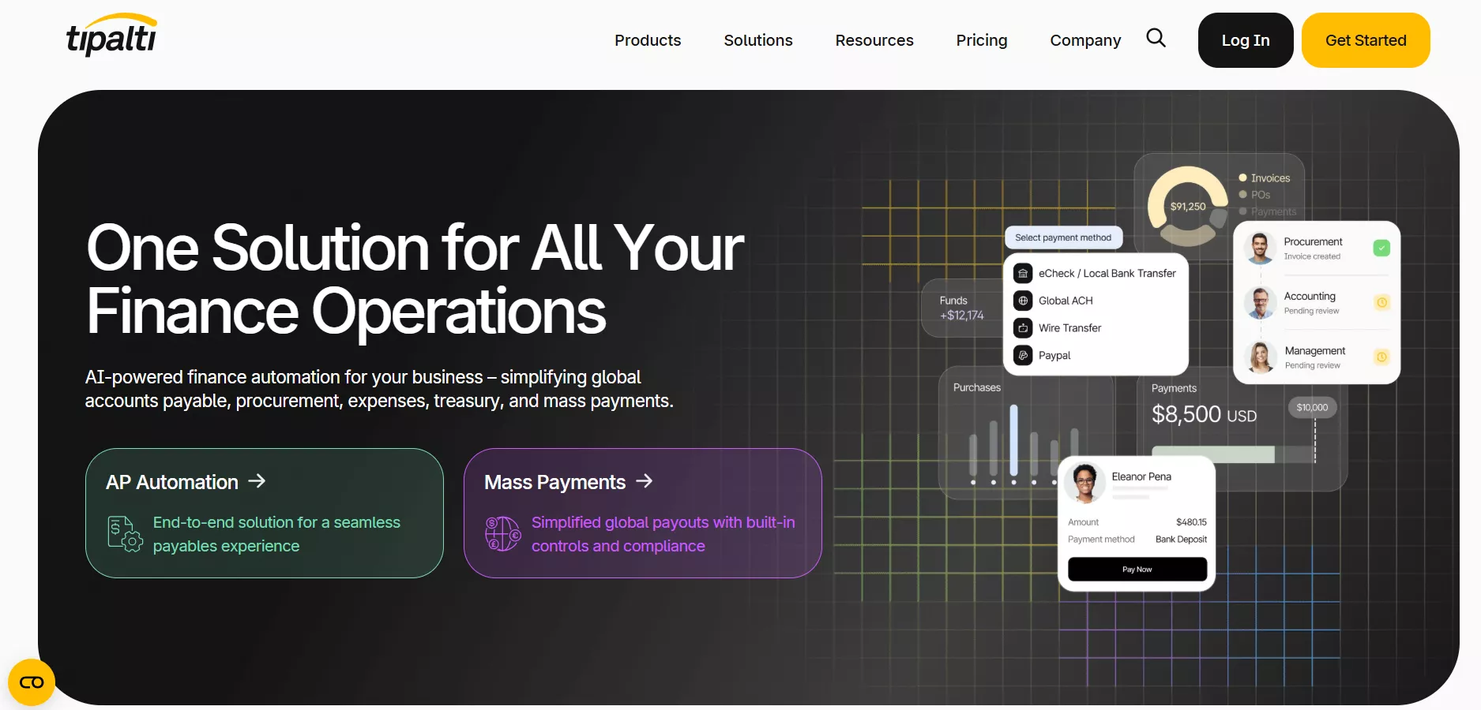
Task: Click the green Procurement check mark
Action: [x=1381, y=248]
